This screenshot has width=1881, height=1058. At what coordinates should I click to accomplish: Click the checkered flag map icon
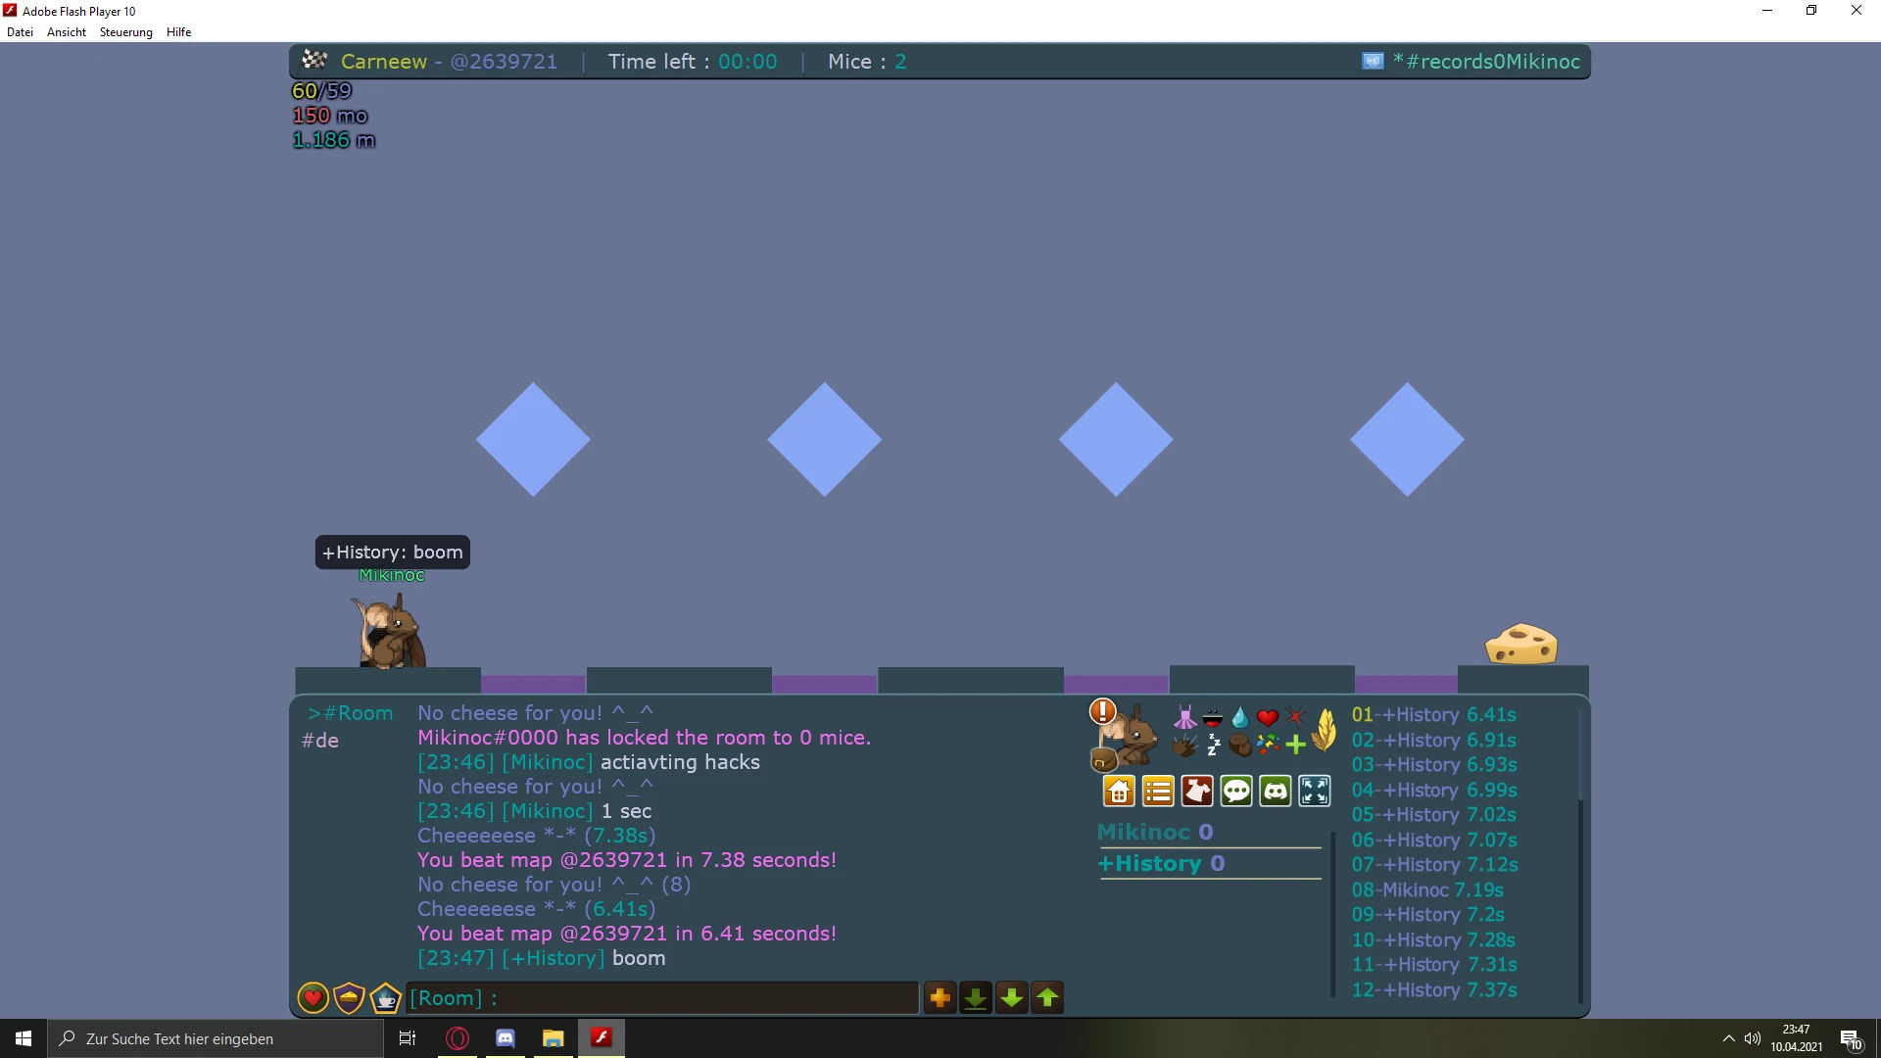(x=314, y=60)
